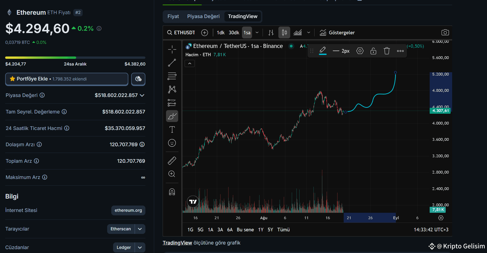Viewport: 487px width, 253px height.
Task: Open the Etherscan explorers dropdown arrow
Action: point(140,229)
